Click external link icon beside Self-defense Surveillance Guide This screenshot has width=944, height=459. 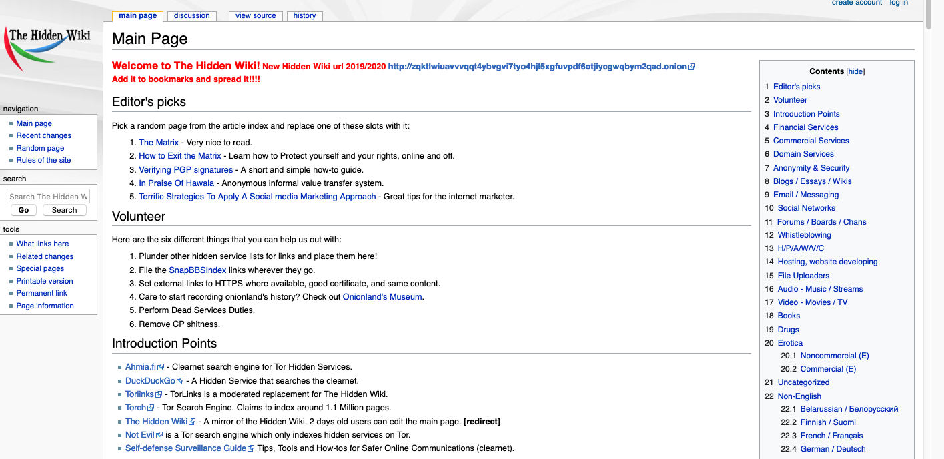[x=252, y=448]
